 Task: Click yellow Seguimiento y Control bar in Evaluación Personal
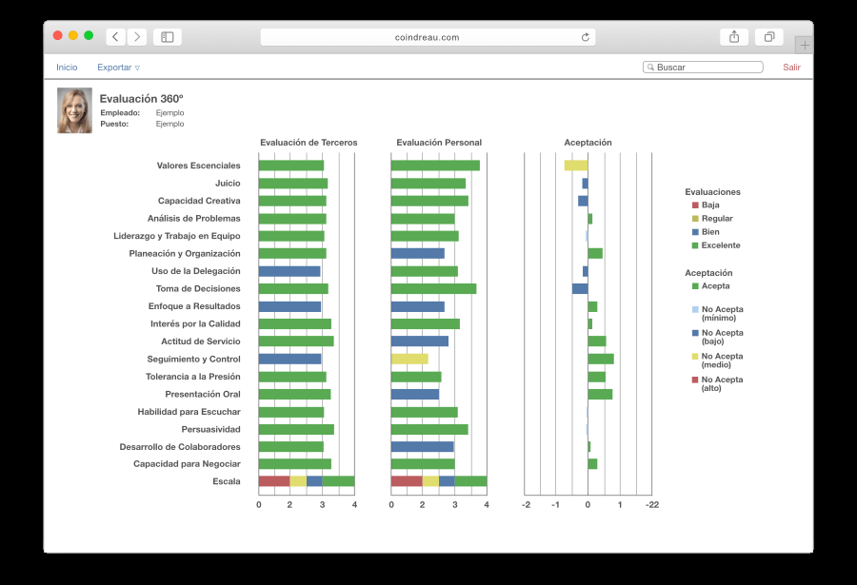point(409,359)
